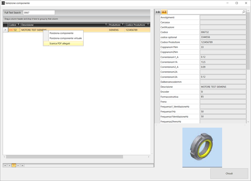Select the Carcassa property label
The height and width of the screenshot is (181, 251).
tap(165, 23)
